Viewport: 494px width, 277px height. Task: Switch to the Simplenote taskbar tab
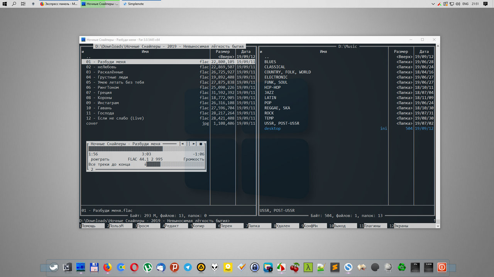point(134,4)
